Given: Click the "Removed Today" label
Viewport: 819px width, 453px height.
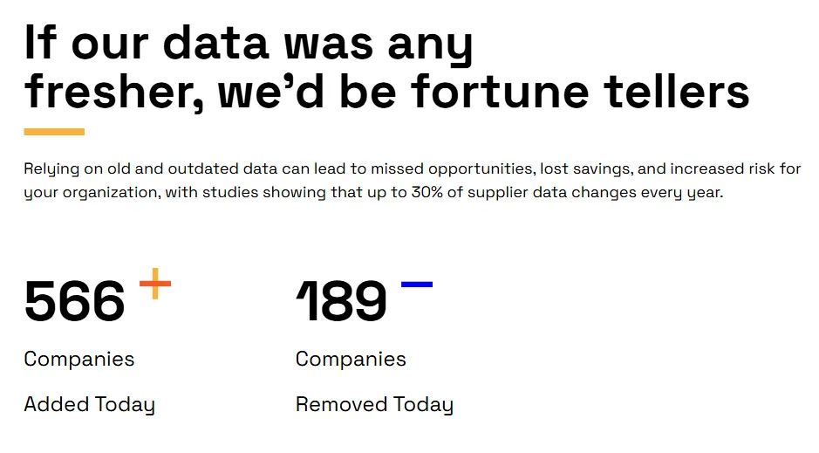Looking at the screenshot, I should (374, 405).
